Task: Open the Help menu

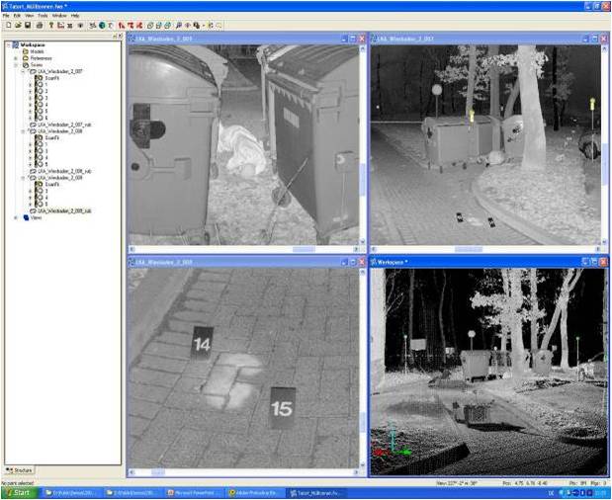Action: (75, 16)
